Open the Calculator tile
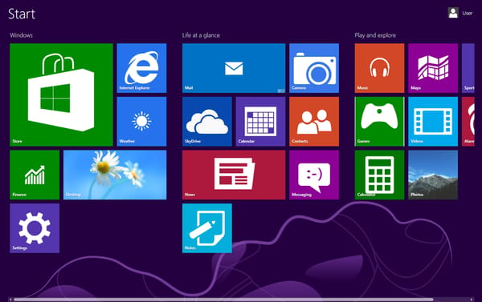 coord(379,175)
